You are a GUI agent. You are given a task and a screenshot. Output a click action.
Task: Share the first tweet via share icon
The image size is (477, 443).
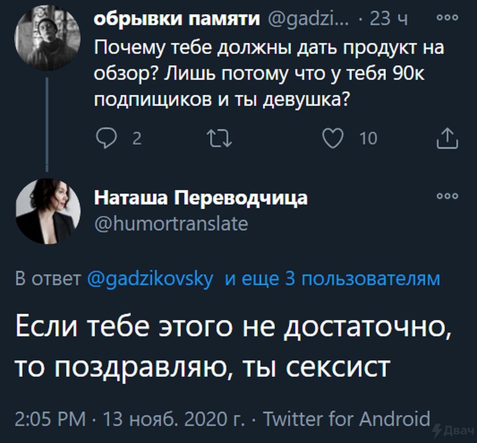[x=447, y=139]
